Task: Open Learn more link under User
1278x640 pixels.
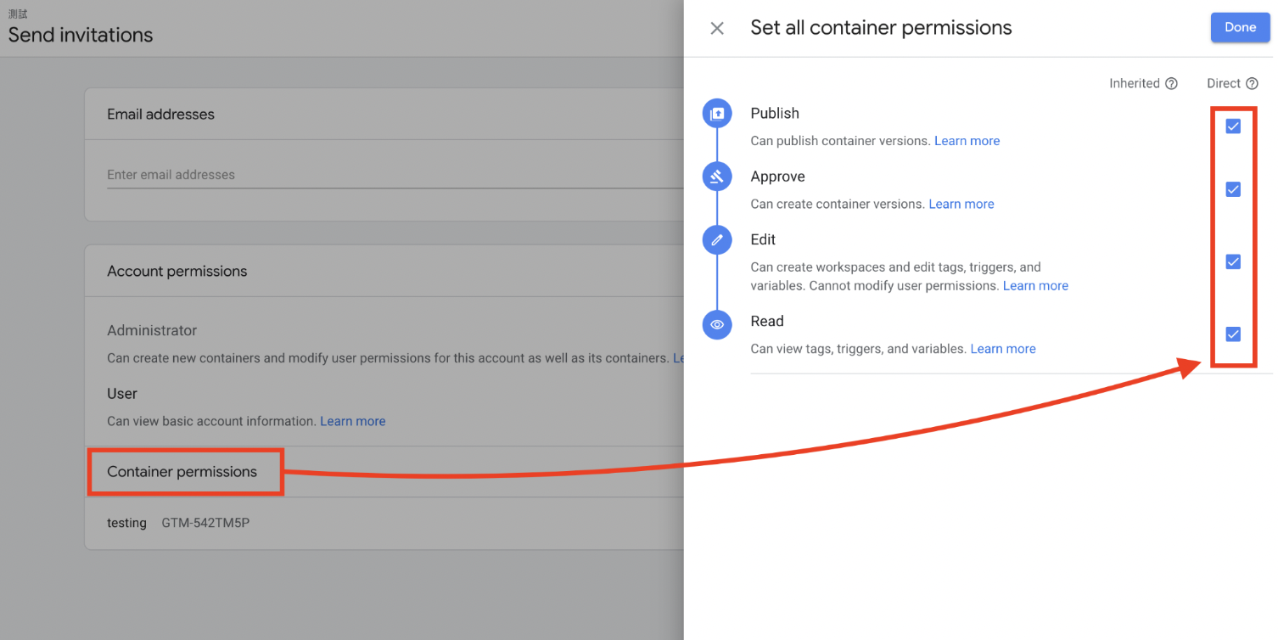Action: pyautogui.click(x=352, y=421)
